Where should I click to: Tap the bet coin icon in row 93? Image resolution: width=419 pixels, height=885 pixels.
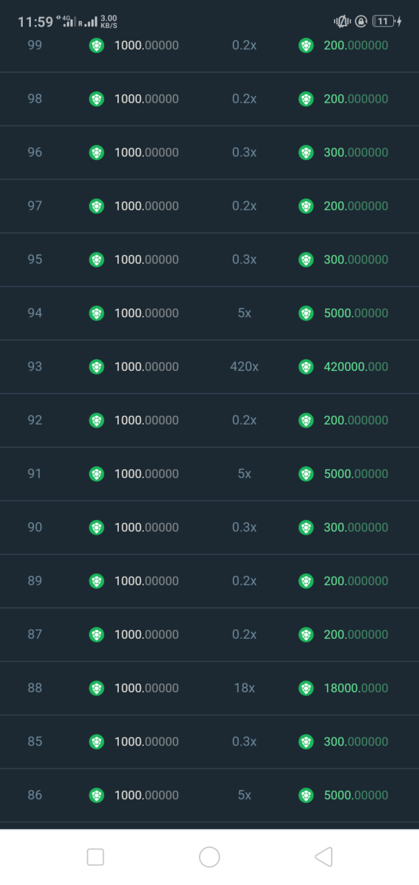pyautogui.click(x=97, y=367)
